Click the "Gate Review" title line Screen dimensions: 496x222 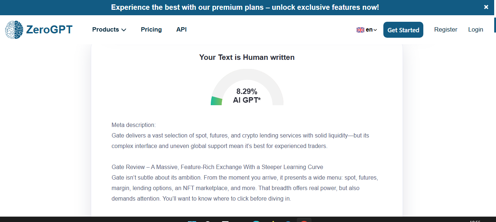click(217, 167)
